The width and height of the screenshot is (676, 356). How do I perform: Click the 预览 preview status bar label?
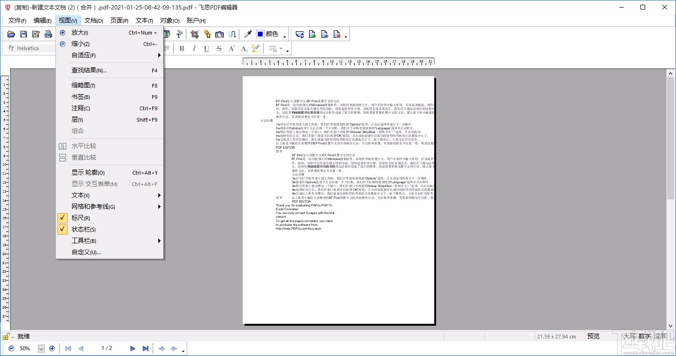pyautogui.click(x=594, y=337)
